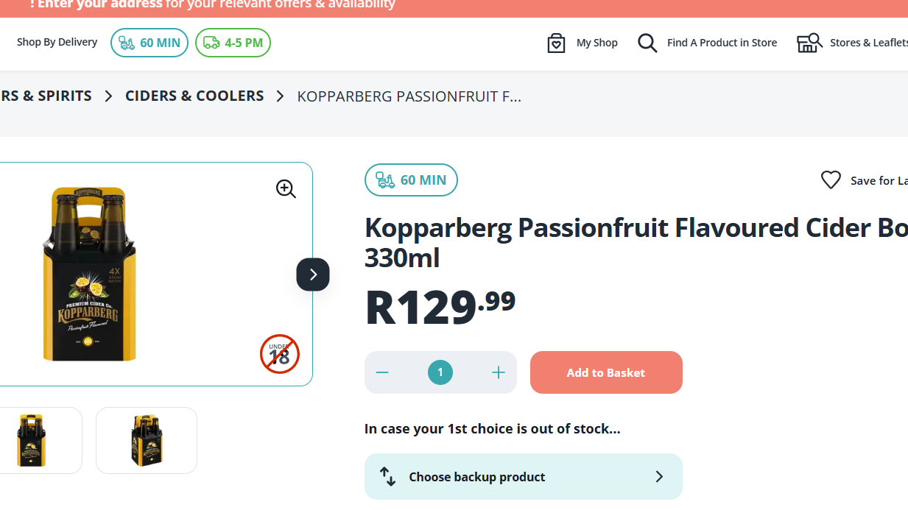Viewport: 908px width, 510px height.
Task: Open My Shop bag icon
Action: click(x=556, y=43)
